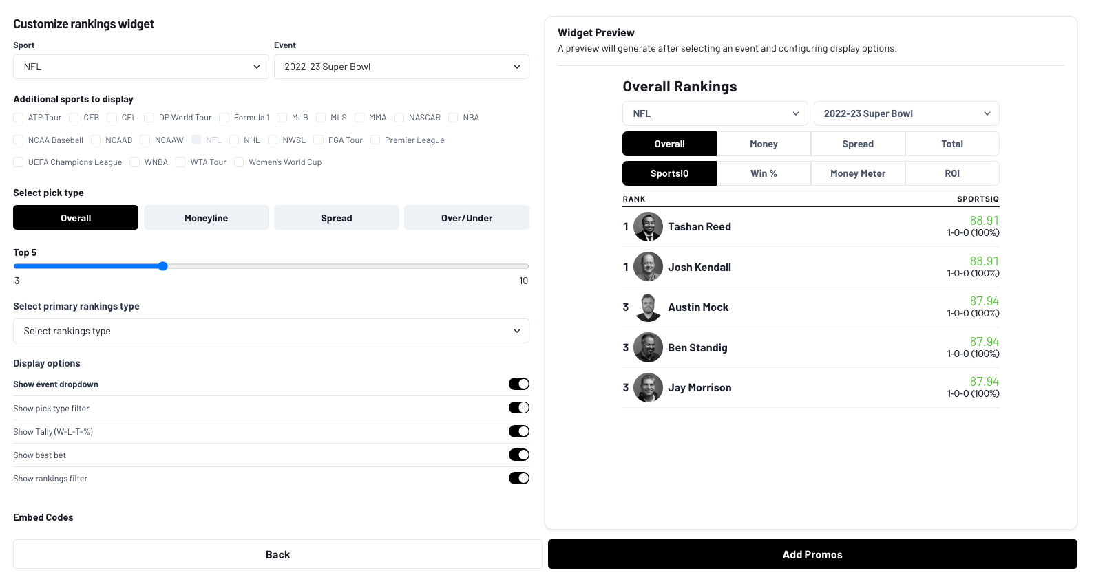1105x575 pixels.
Task: Select the Overall pick type button
Action: click(x=76, y=217)
